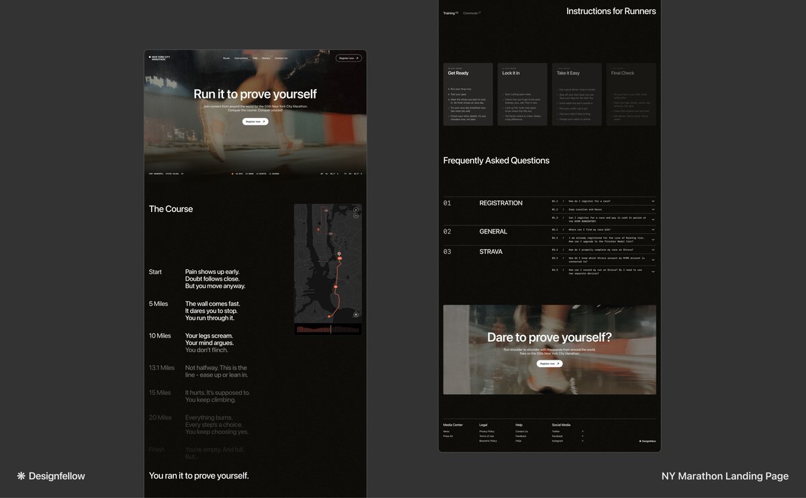
Task: Open the FAQs footer link
Action: (x=519, y=441)
